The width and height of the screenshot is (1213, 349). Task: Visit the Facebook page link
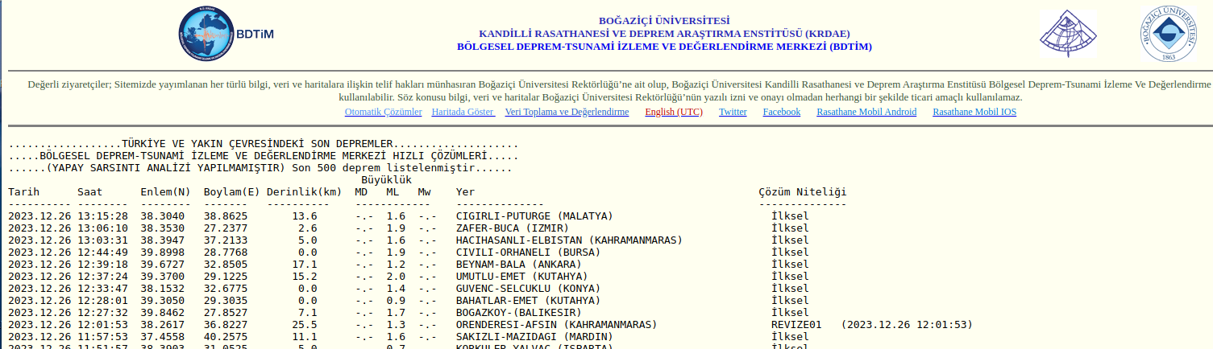tap(781, 112)
